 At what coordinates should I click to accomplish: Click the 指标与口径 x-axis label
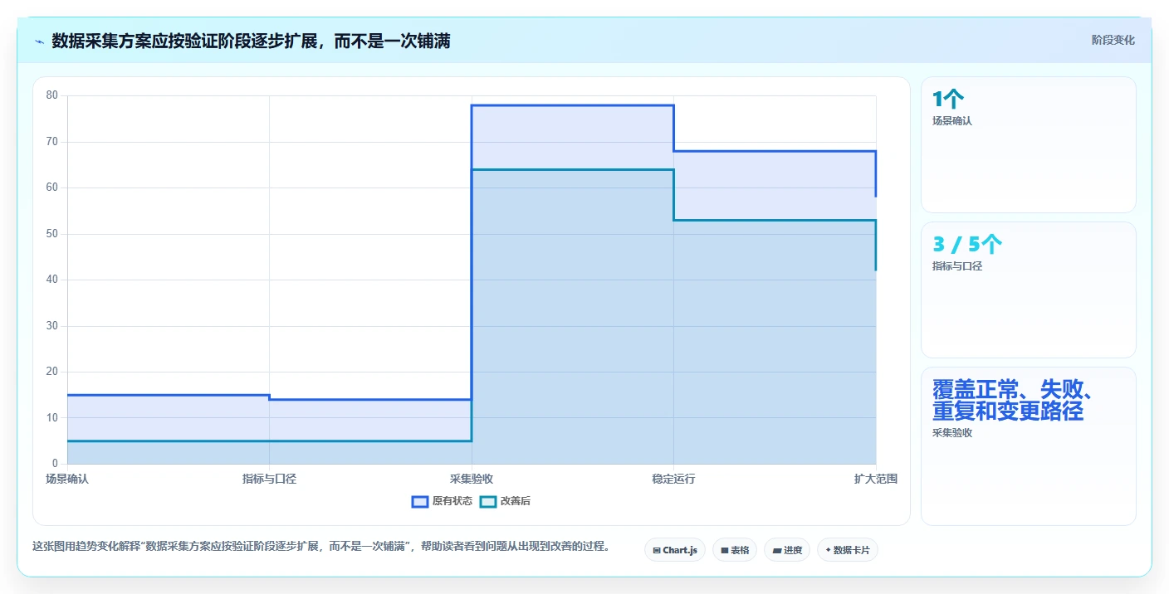(x=269, y=479)
